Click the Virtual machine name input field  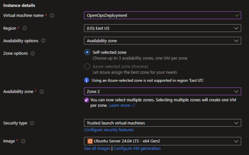click(162, 15)
